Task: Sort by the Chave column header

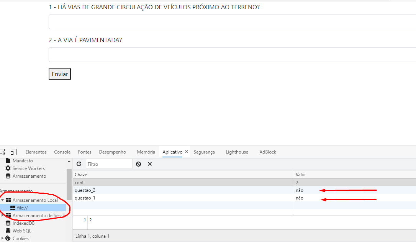Action: [x=183, y=174]
